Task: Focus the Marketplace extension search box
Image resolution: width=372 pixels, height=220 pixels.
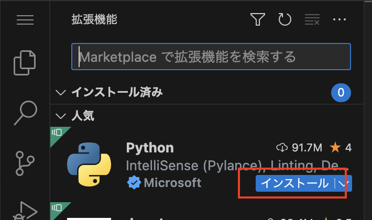Action: [x=211, y=57]
